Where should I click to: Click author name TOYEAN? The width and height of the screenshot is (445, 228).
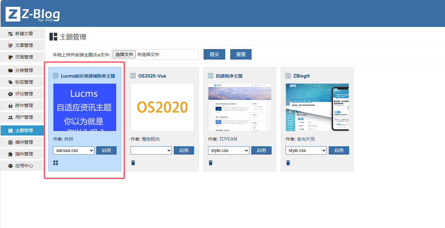pos(228,139)
